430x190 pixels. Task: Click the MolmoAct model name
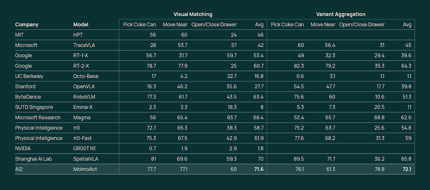pos(85,169)
